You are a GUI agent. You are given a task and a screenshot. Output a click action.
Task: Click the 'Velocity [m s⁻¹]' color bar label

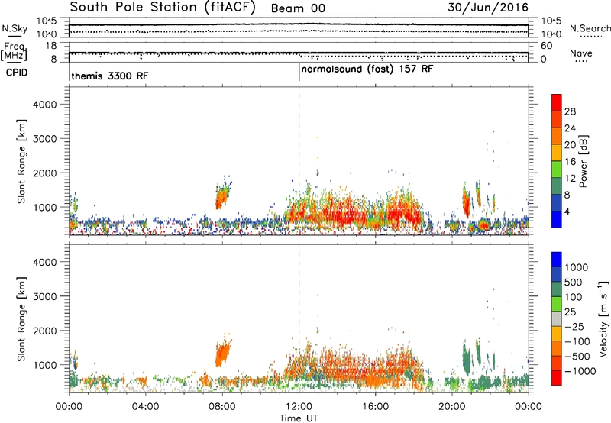point(603,318)
